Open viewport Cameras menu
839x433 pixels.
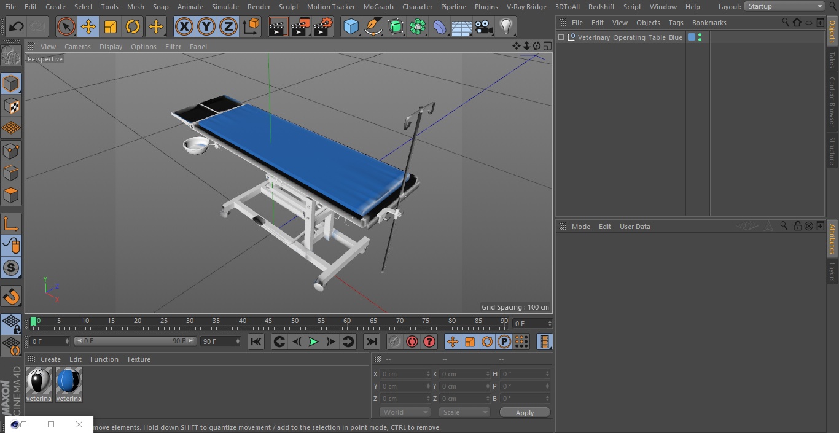(77, 47)
